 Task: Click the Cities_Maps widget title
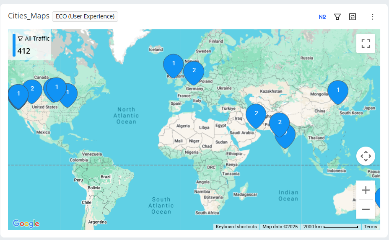(x=29, y=16)
